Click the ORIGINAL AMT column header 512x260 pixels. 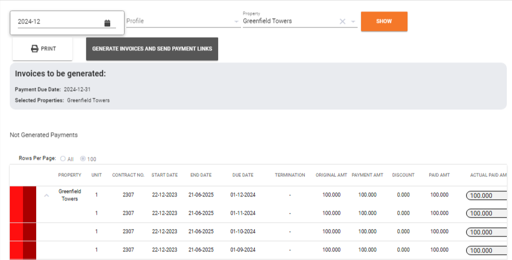click(x=331, y=175)
